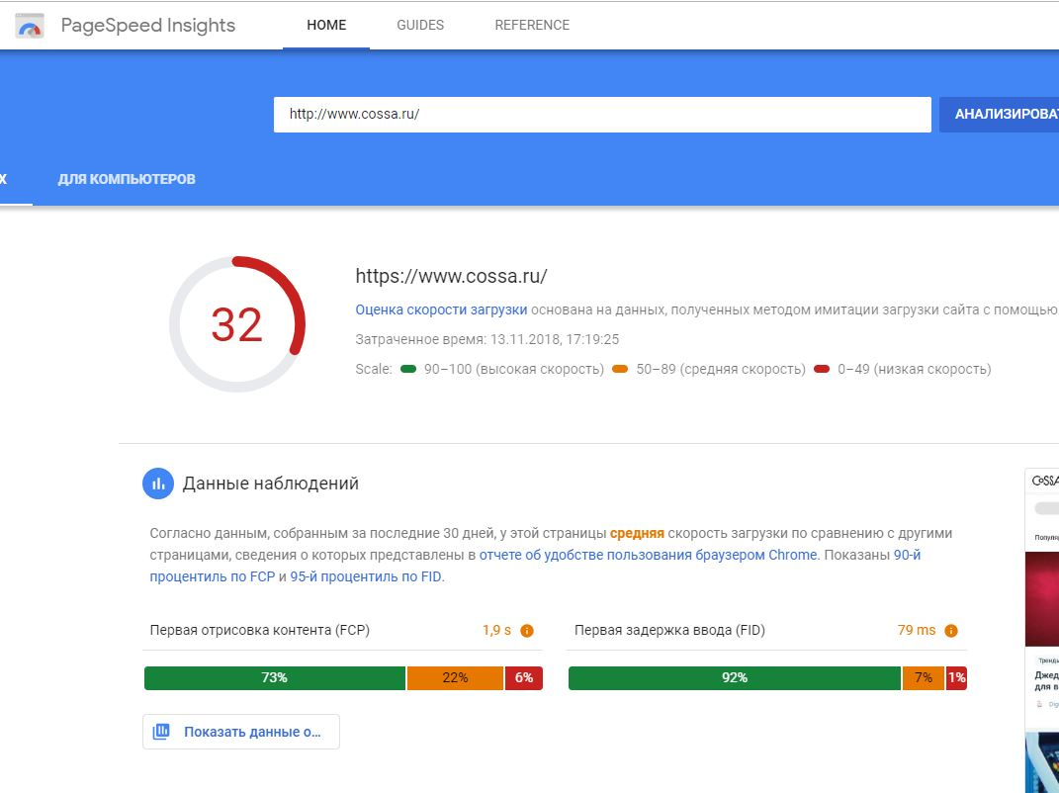Click the https://www.cossa.ru/ heading
The height and width of the screenshot is (793, 1059).
451,276
